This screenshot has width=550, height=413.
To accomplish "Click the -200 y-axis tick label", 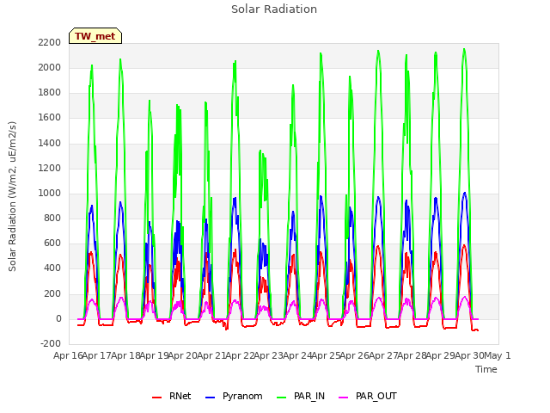I will 51,344.
